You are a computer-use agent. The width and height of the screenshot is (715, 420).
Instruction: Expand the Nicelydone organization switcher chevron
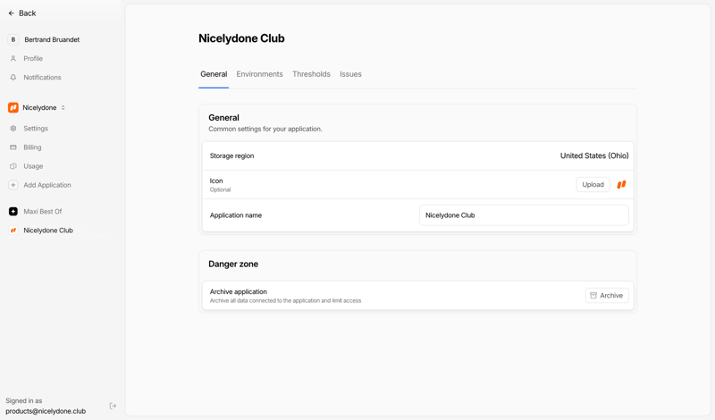[63, 107]
